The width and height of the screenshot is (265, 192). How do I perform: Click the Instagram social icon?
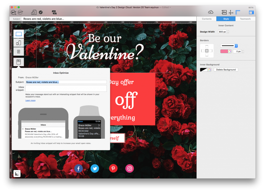tap(130, 168)
